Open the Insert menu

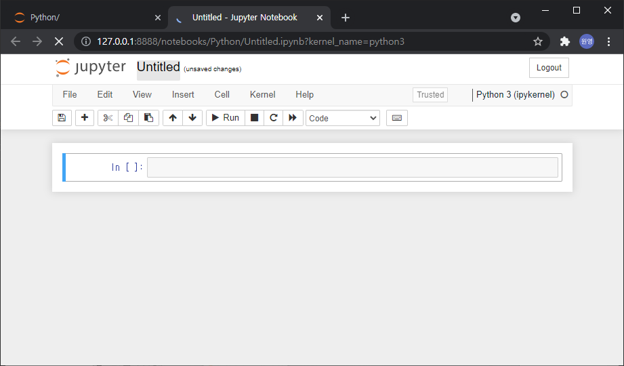pos(183,95)
